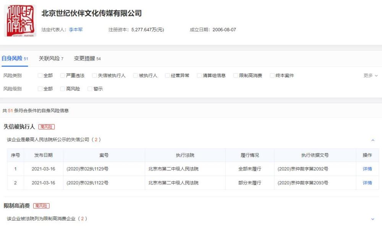Click 全部未履行 status cell
The width and height of the screenshot is (382, 227).
[x=250, y=169]
